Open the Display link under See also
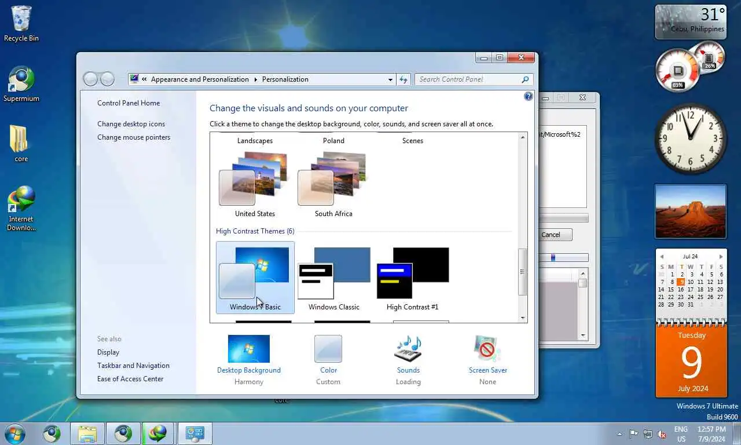The width and height of the screenshot is (741, 445). (108, 352)
